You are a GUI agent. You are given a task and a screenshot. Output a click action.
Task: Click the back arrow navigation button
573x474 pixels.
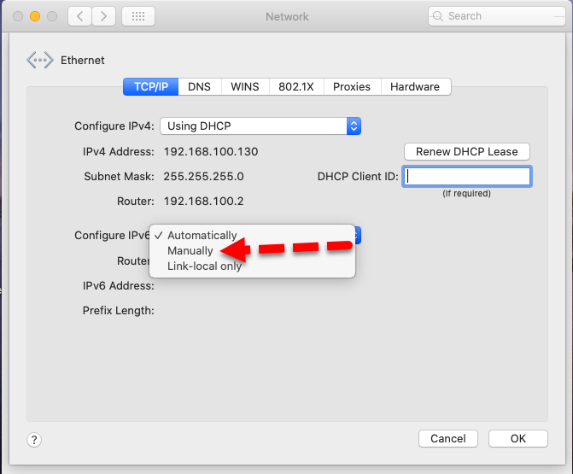(x=79, y=16)
